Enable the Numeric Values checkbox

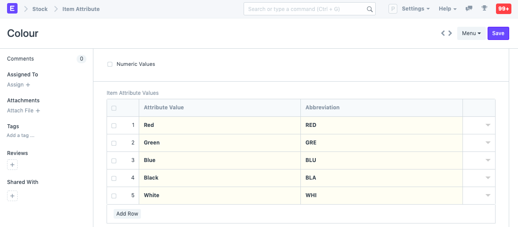tap(110, 65)
